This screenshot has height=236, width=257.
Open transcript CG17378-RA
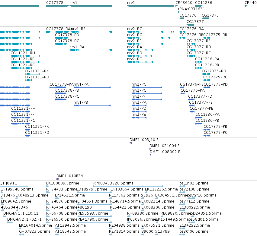click(x=58, y=29)
